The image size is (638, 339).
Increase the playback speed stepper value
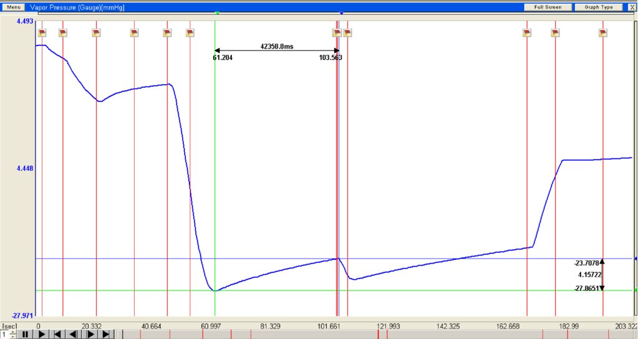(12, 333)
